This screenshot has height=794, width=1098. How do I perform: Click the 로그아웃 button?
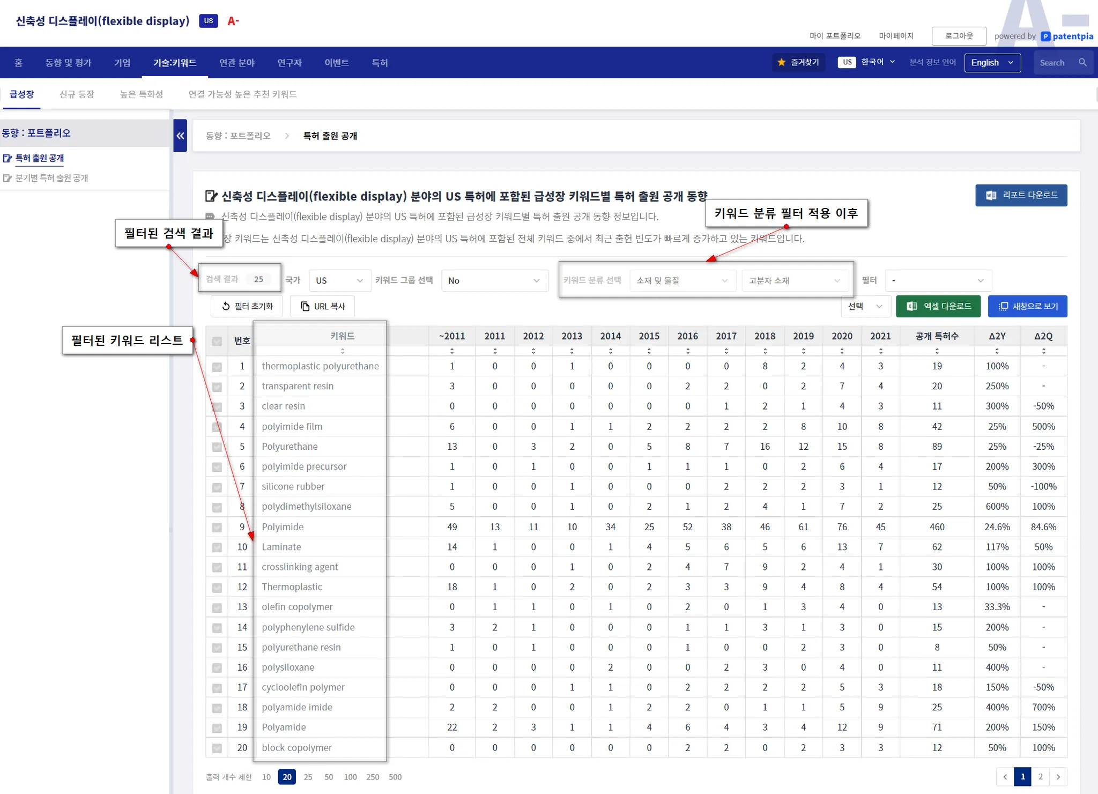pos(959,36)
